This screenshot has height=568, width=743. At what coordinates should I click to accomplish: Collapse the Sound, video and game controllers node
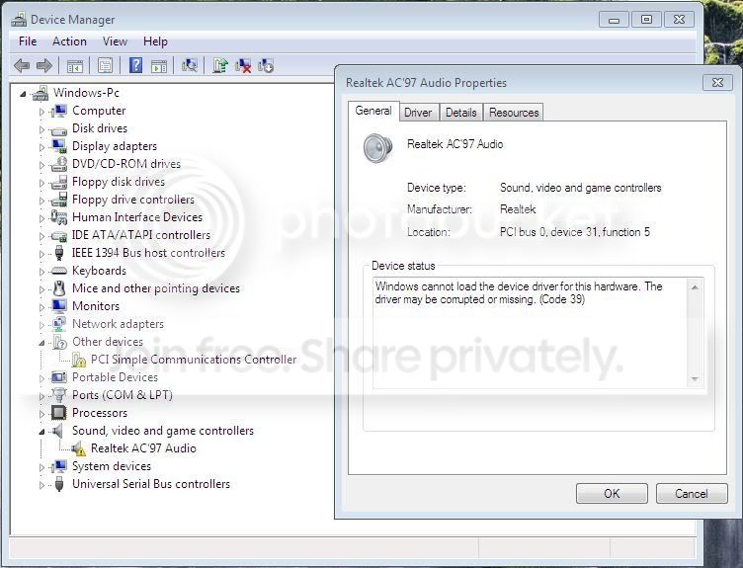click(41, 432)
